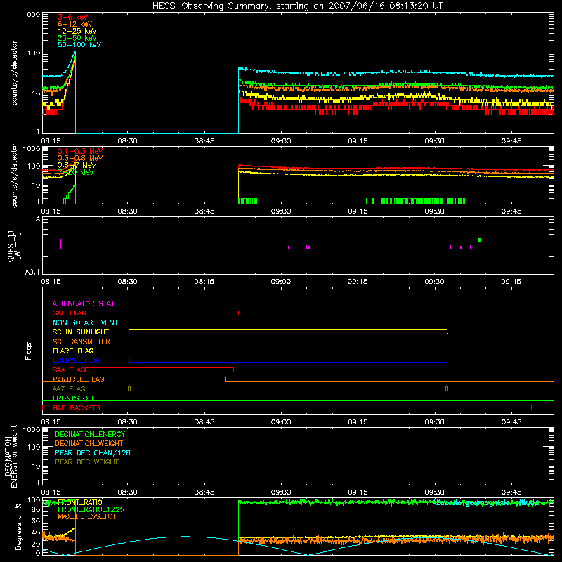Pick the green 25-50 keV legend label
Viewport: 562px width, 562px height.
pos(77,38)
